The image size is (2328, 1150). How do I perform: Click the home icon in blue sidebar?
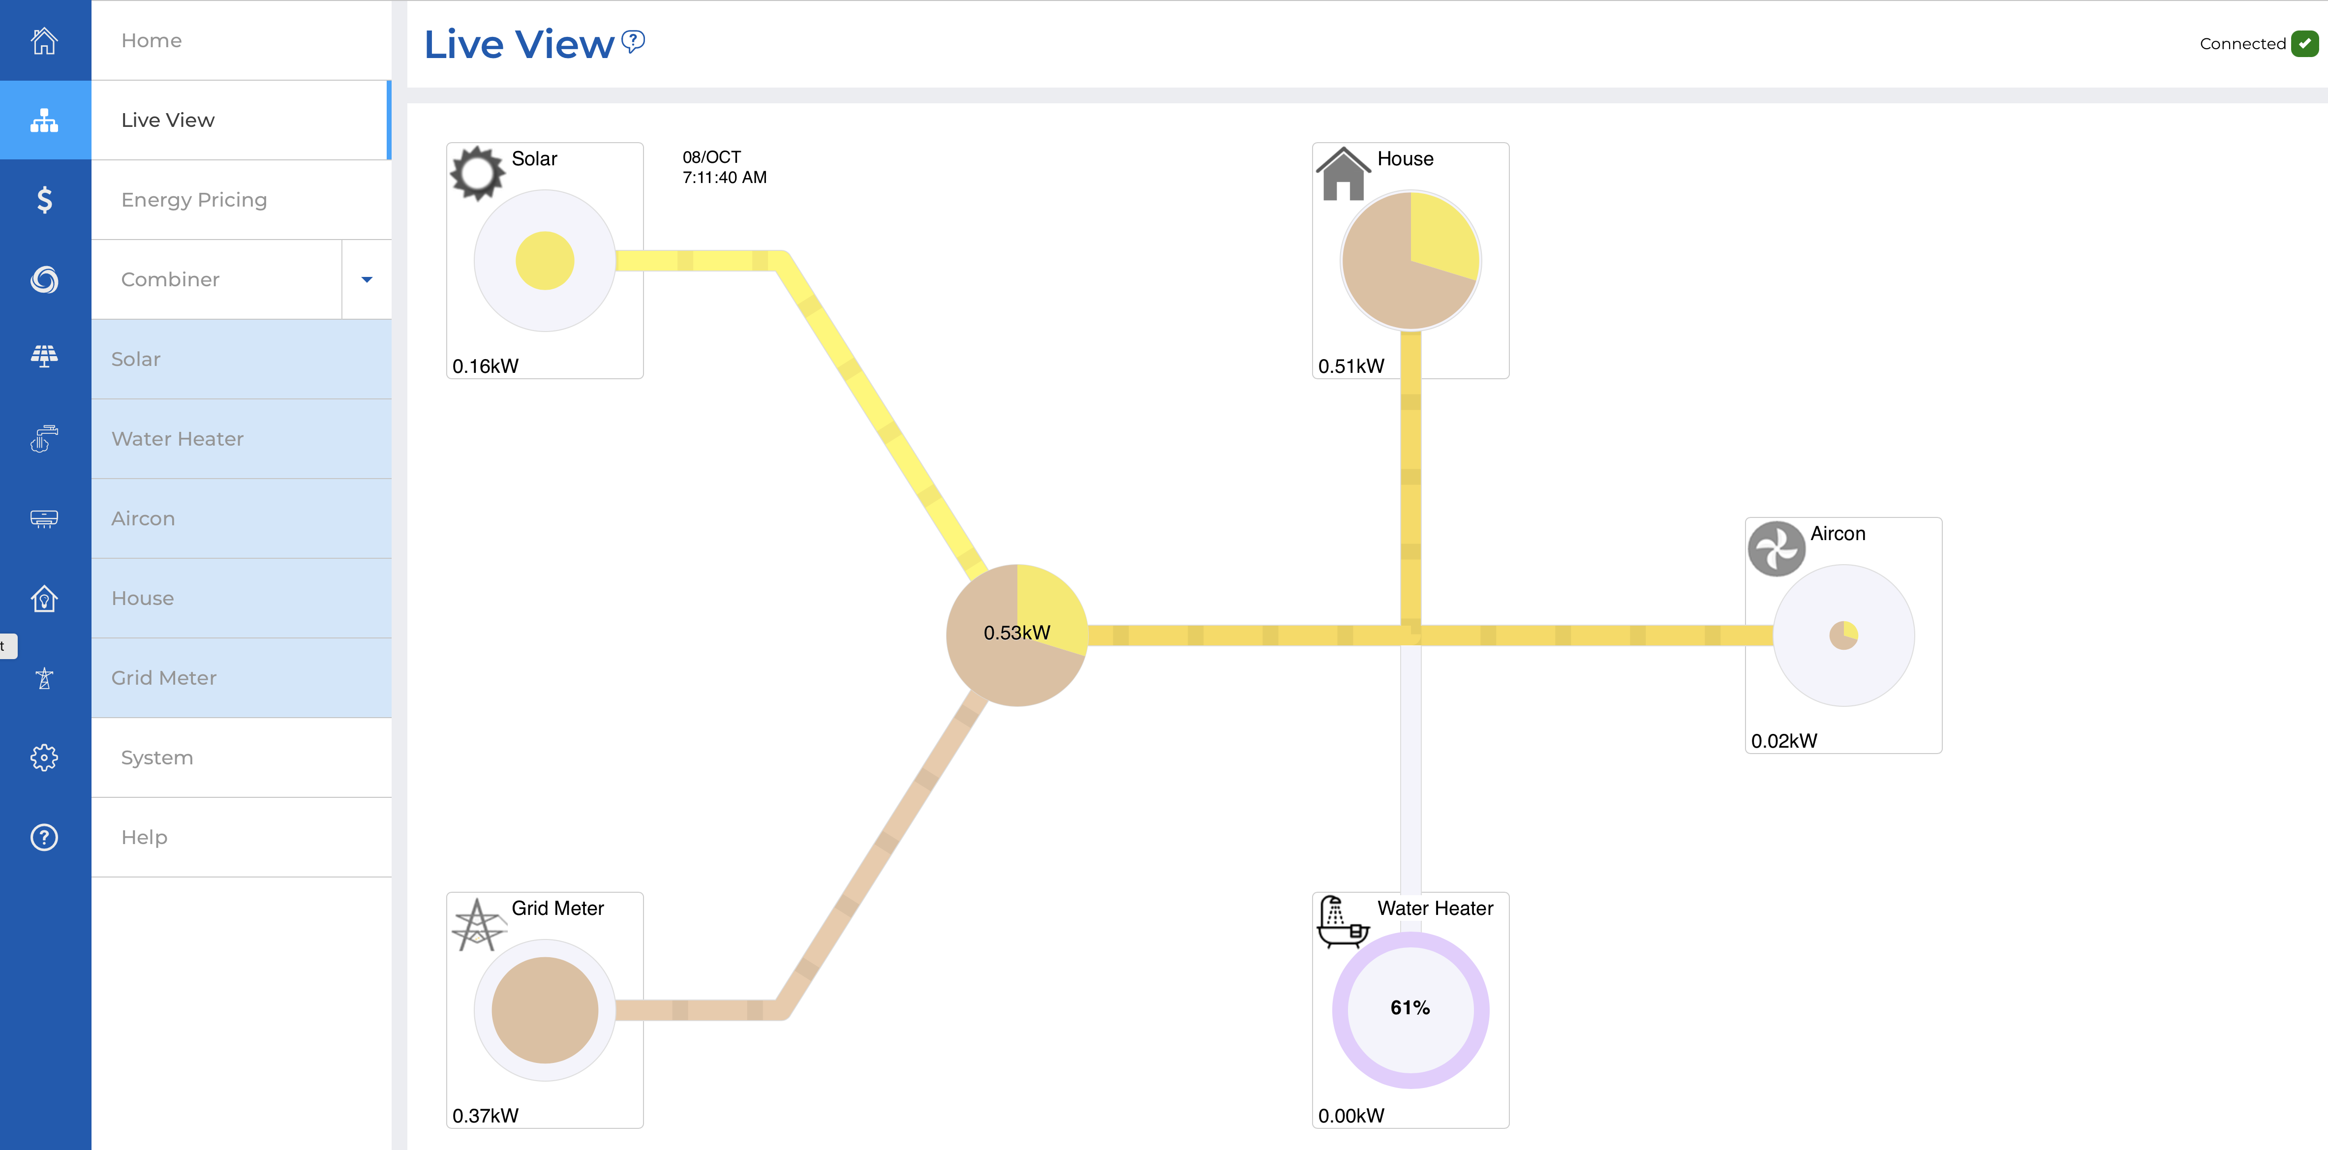pos(44,41)
